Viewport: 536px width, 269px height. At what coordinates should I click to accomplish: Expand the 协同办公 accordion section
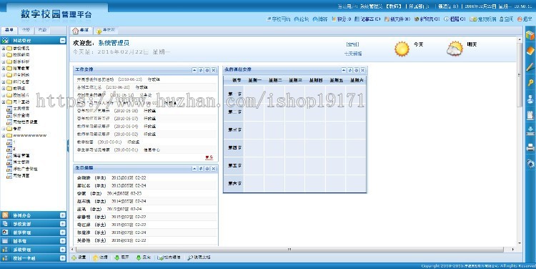(63, 215)
